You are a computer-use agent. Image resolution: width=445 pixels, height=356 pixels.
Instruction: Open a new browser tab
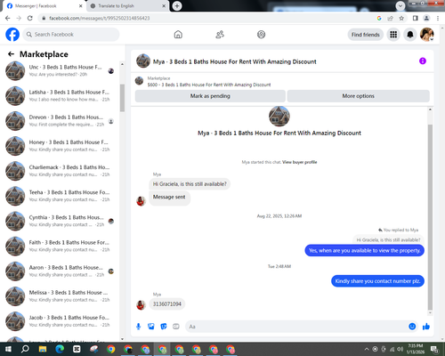tap(177, 5)
